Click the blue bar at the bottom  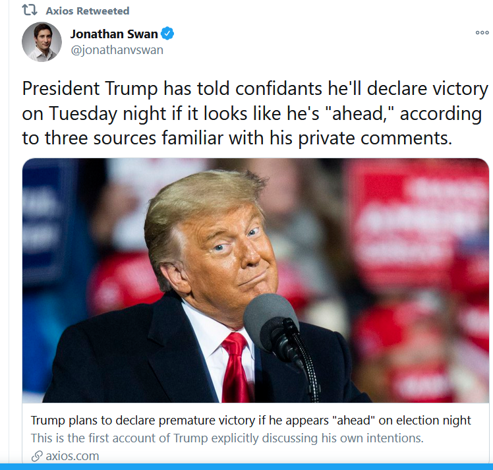pyautogui.click(x=246, y=467)
